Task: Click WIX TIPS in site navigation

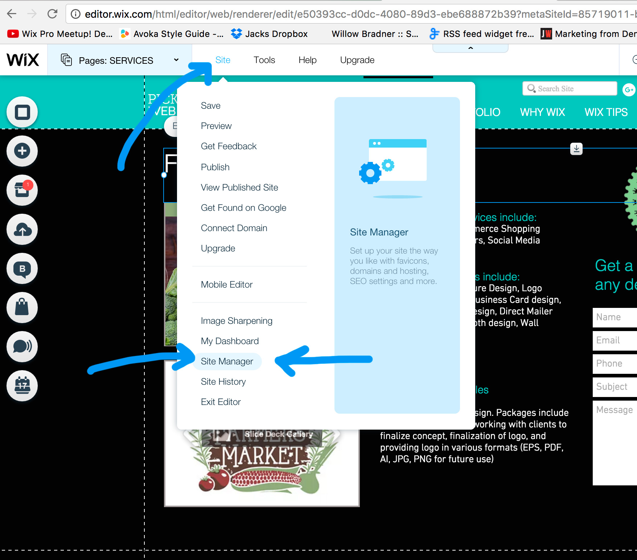Action: point(606,112)
